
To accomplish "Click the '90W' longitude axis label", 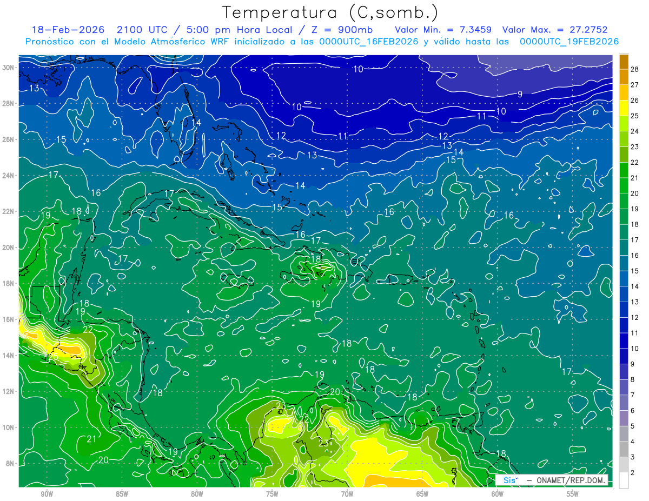I will pos(47,494).
